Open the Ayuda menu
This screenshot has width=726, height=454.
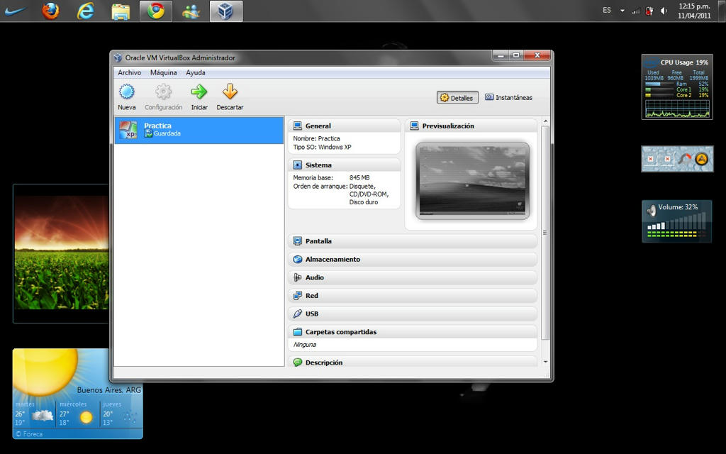point(196,73)
